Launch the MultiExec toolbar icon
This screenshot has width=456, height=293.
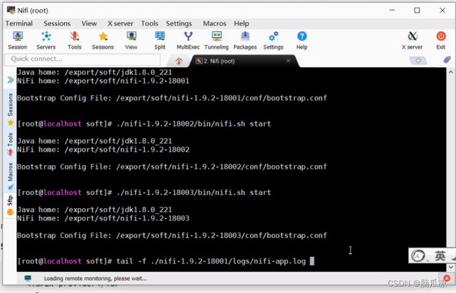(188, 40)
